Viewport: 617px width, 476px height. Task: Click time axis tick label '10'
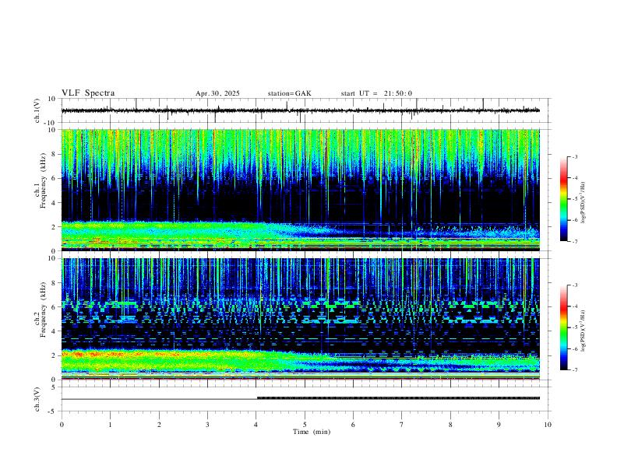[548, 425]
